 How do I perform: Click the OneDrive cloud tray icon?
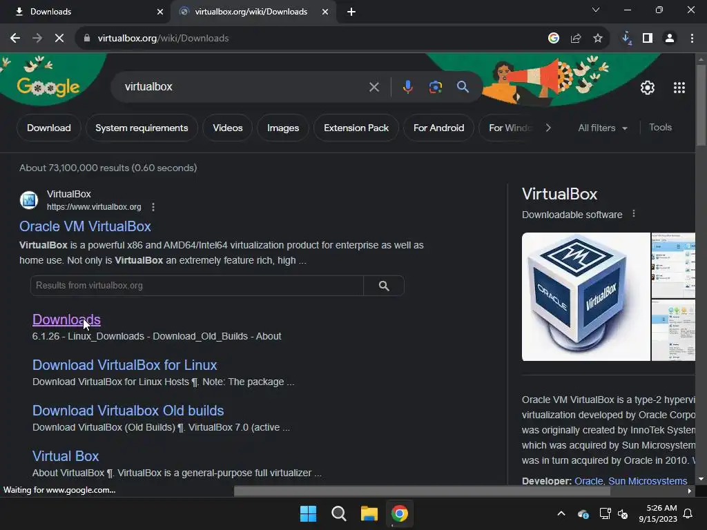click(583, 513)
